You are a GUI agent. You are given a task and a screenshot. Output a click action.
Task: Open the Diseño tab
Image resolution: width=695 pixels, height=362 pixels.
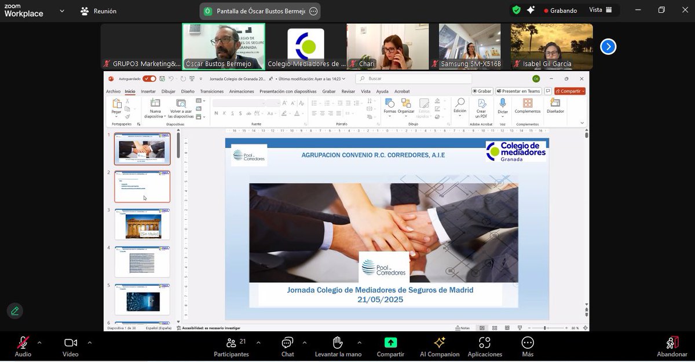[188, 91]
